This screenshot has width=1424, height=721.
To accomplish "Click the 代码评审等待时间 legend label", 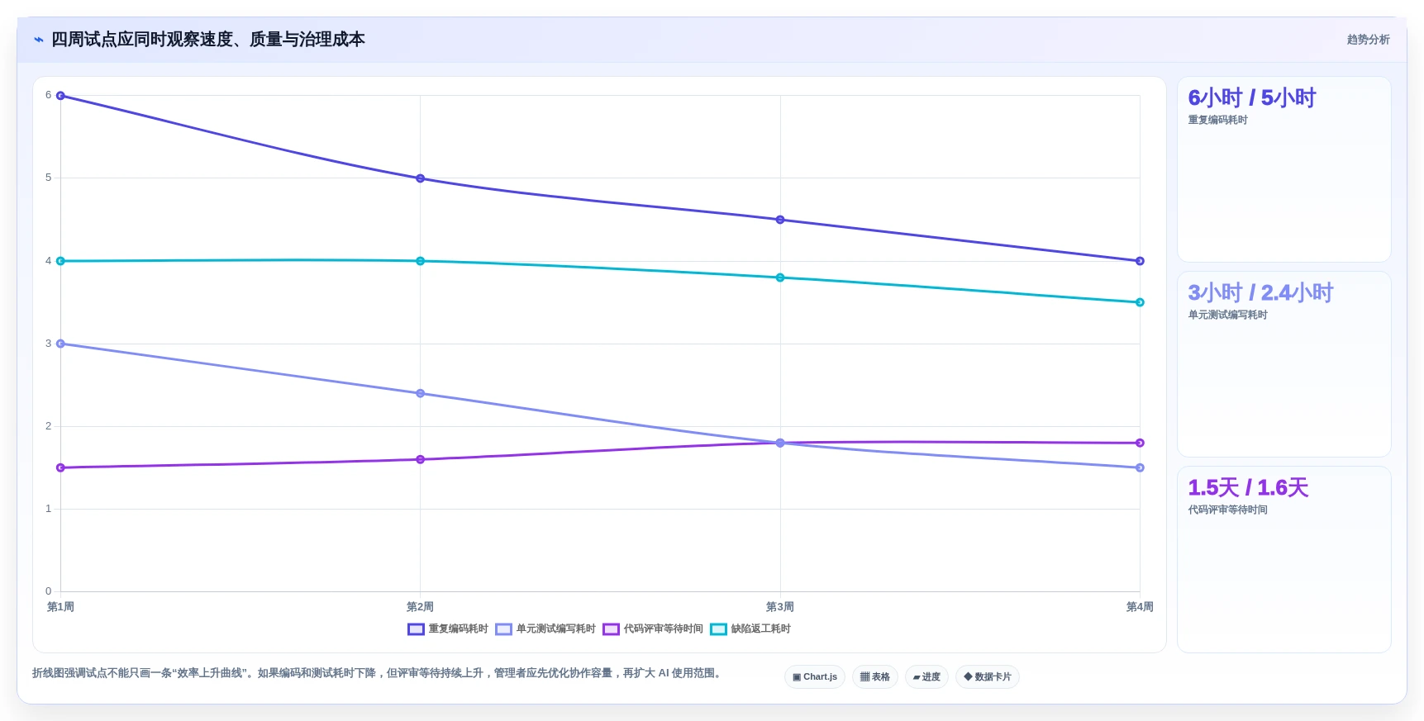I will click(x=663, y=629).
